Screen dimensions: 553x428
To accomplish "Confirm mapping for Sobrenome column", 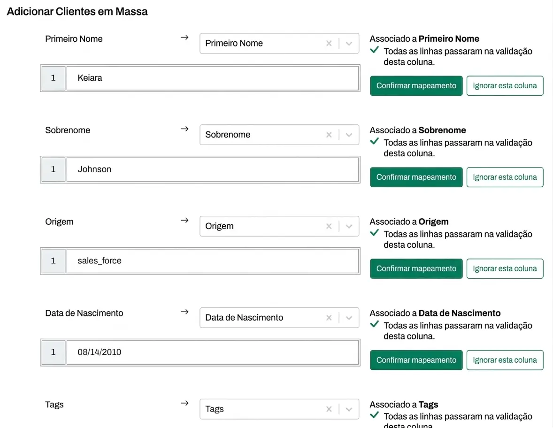I will coord(416,177).
